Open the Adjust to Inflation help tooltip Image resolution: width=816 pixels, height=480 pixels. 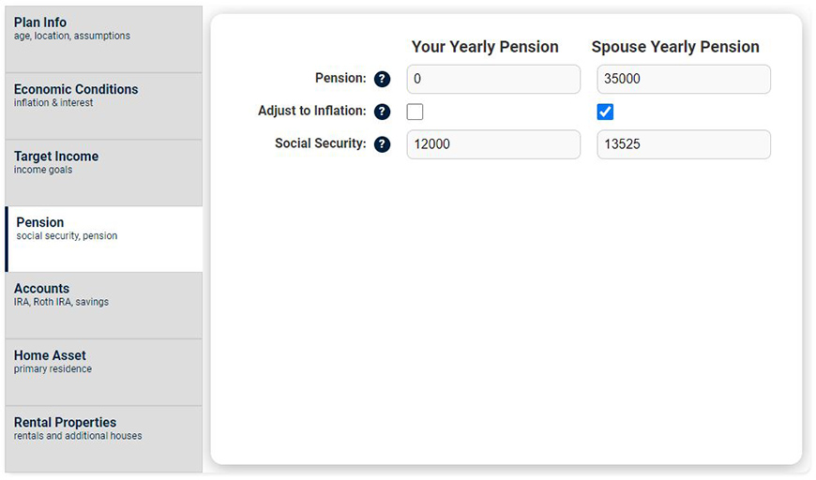pos(382,112)
